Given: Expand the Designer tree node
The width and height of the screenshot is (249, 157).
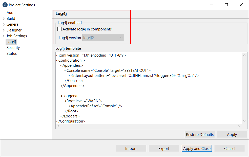Looking at the screenshot, I should pos(4,30).
